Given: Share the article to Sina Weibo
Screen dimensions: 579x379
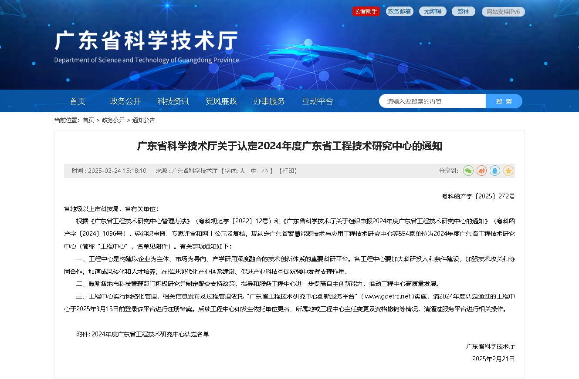Looking at the screenshot, I should coord(481,171).
